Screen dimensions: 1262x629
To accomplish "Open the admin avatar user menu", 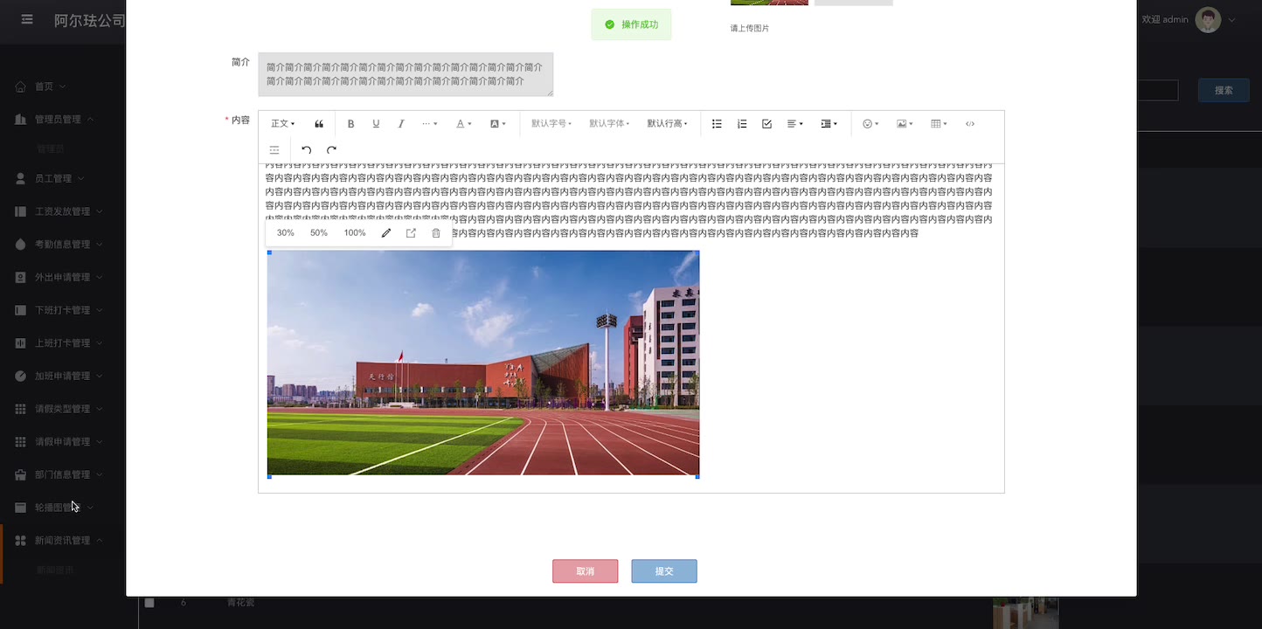I will (1208, 19).
